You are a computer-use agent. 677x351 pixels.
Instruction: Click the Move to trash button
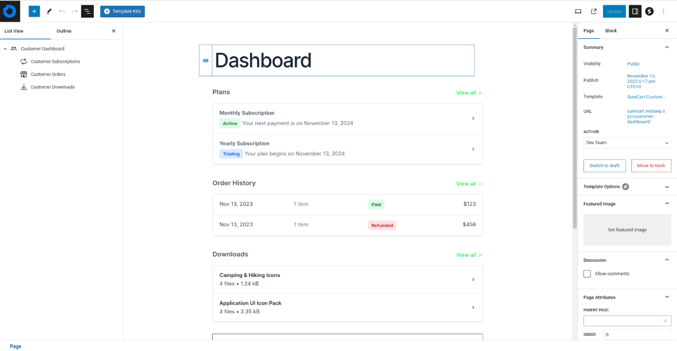click(x=651, y=166)
